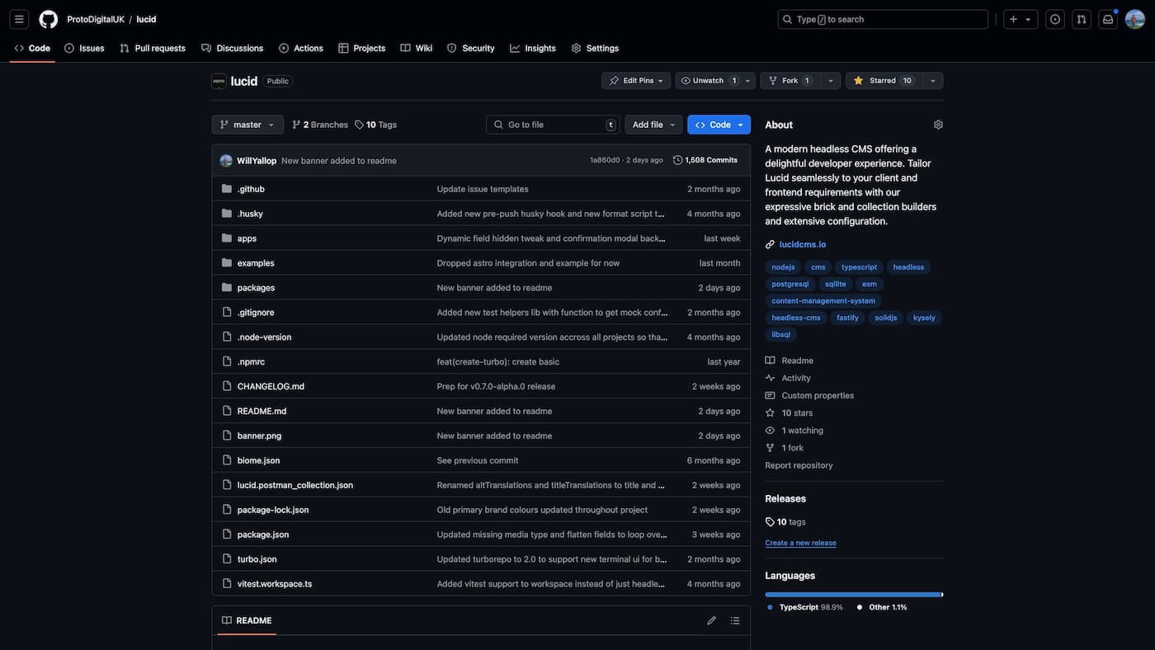
Task: Expand the star lists dropdown arrow
Action: pos(933,81)
